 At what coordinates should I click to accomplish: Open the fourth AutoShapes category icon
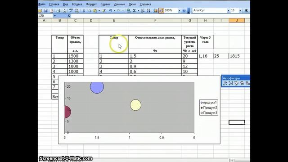click(242, 83)
